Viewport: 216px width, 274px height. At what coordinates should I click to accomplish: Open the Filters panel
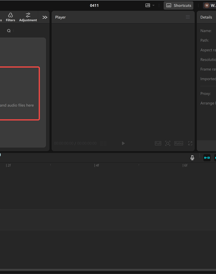[10, 17]
